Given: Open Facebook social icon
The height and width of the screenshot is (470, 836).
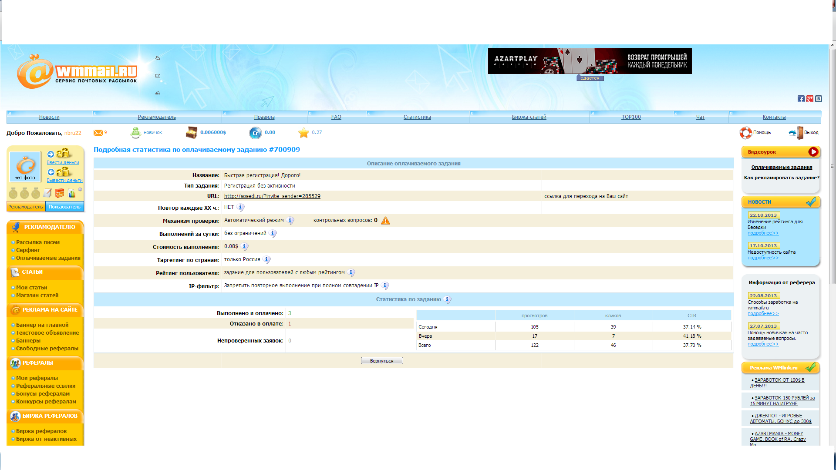Looking at the screenshot, I should (801, 99).
